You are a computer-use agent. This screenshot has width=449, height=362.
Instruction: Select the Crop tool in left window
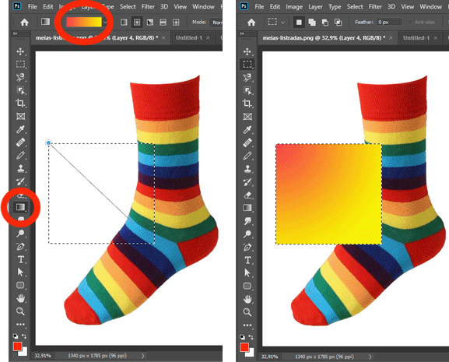click(20, 103)
